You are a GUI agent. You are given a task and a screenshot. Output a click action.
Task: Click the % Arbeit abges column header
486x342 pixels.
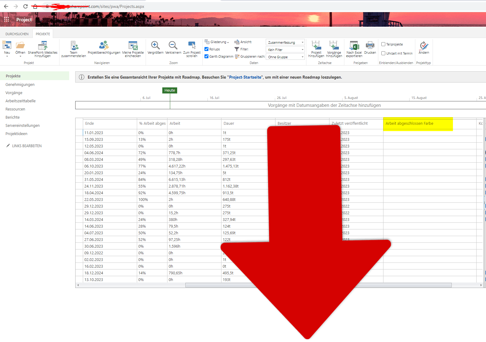click(152, 124)
